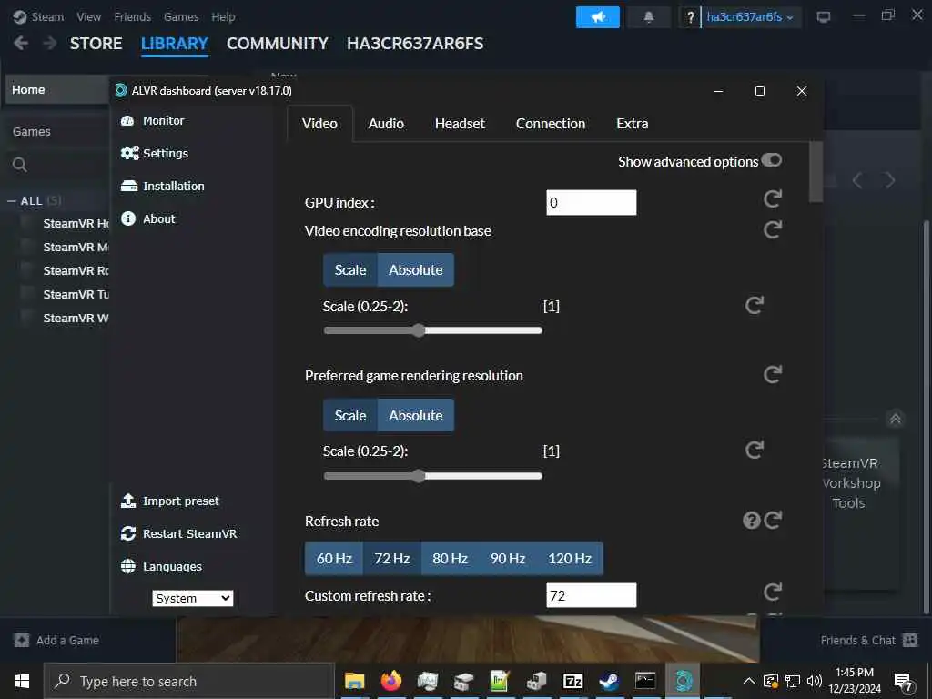Open the Friends menu in Steam
Screen dimensions: 932x699
133,16
